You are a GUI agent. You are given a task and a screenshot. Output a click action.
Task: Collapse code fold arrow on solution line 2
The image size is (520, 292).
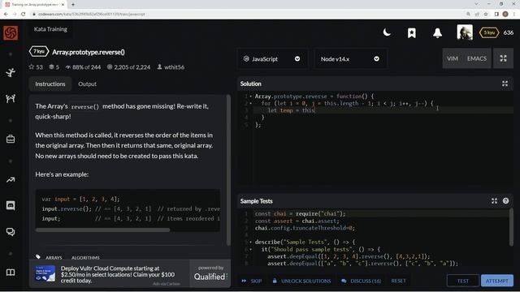[251, 103]
